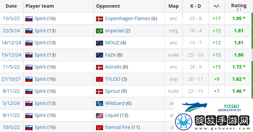The width and height of the screenshot is (253, 132).
Task: Sort by the Map column header
Action: click(173, 6)
